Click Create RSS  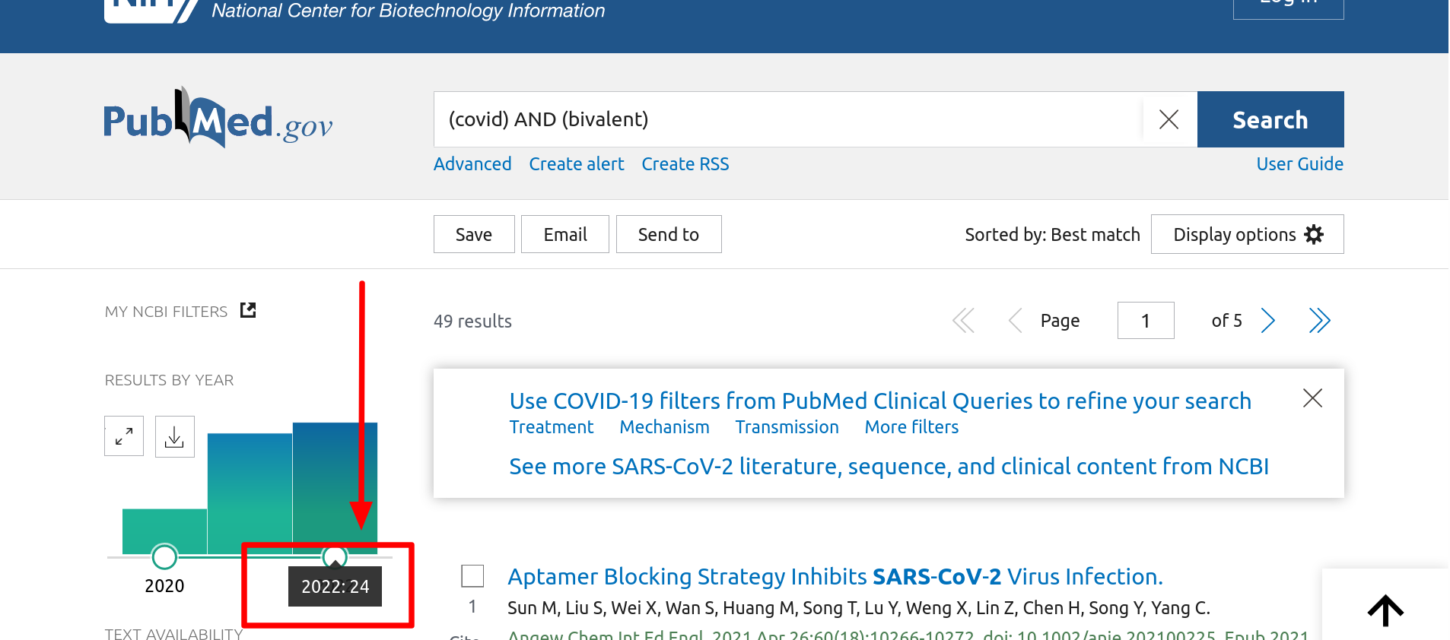click(685, 164)
